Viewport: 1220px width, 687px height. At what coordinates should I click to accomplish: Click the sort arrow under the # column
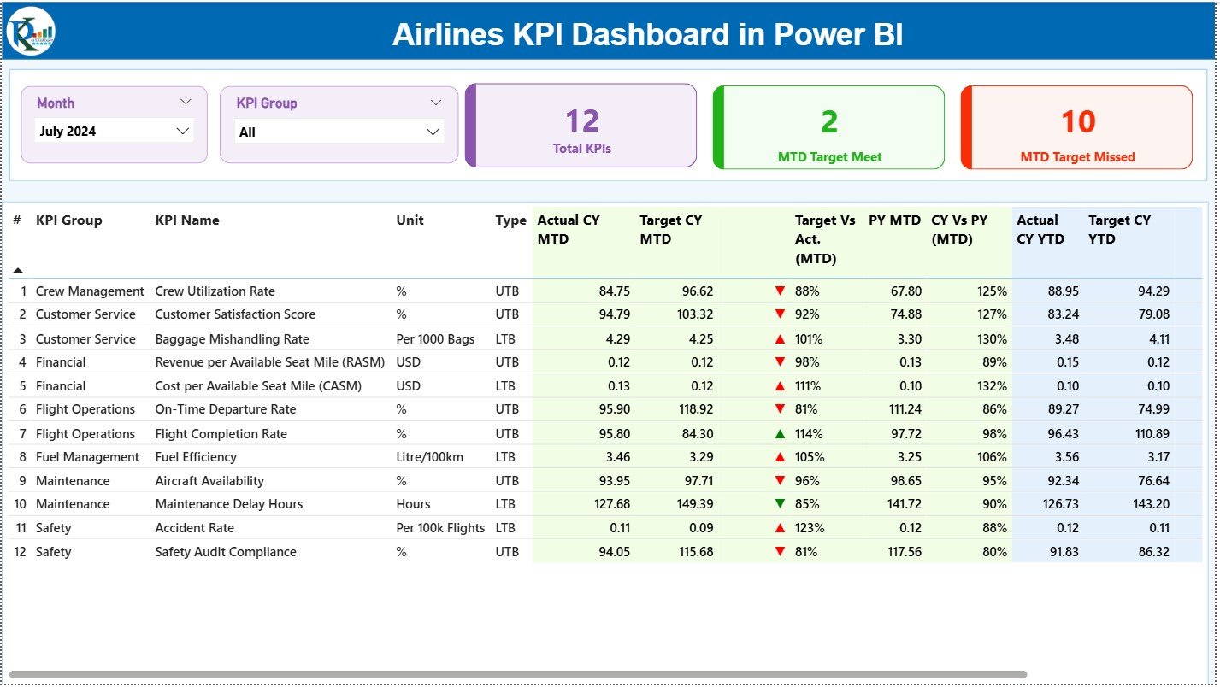[19, 270]
